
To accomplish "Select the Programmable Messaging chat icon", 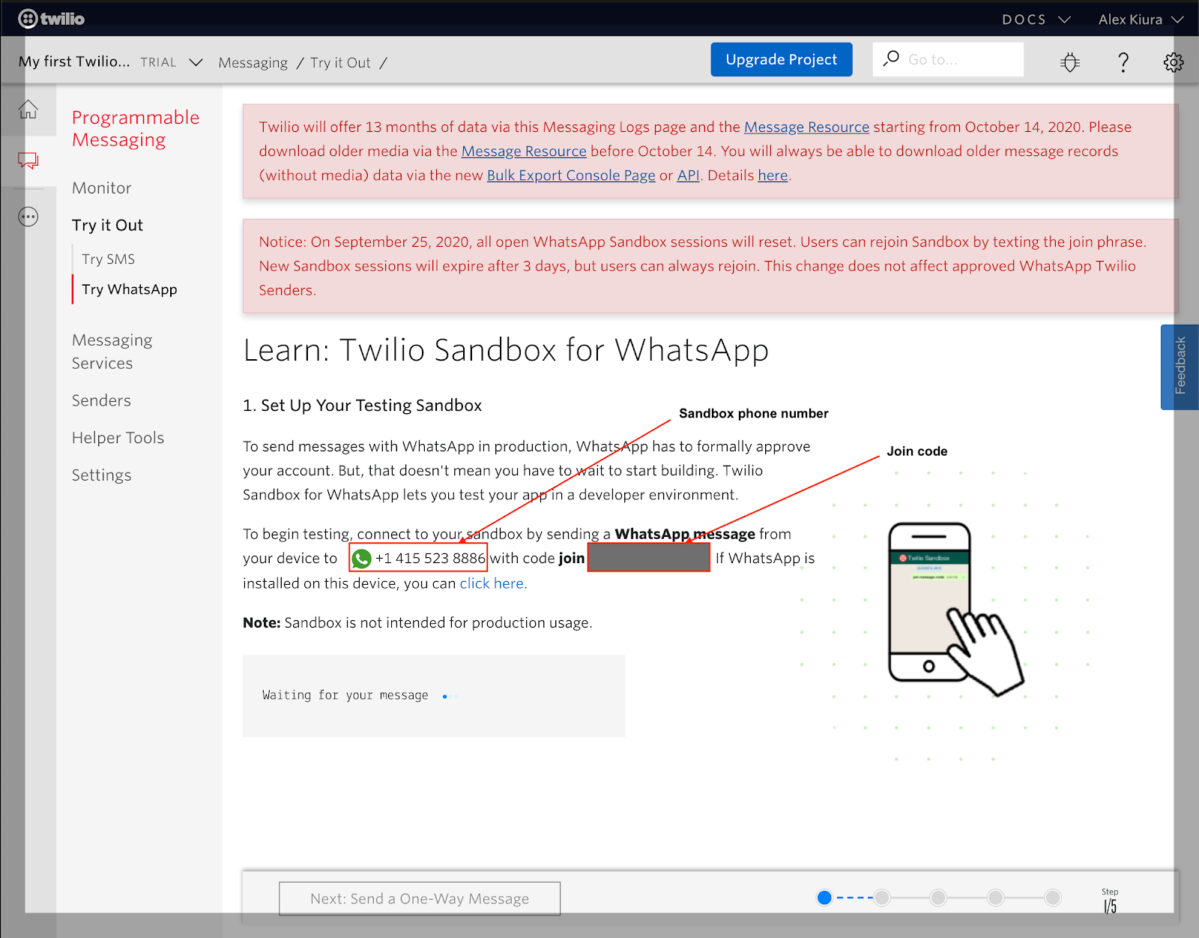I will click(28, 160).
